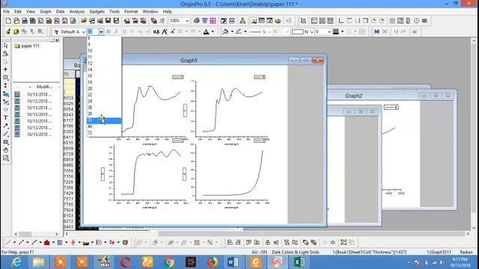Open the Window menu
The height and width of the screenshot is (269, 479).
[x=150, y=11]
